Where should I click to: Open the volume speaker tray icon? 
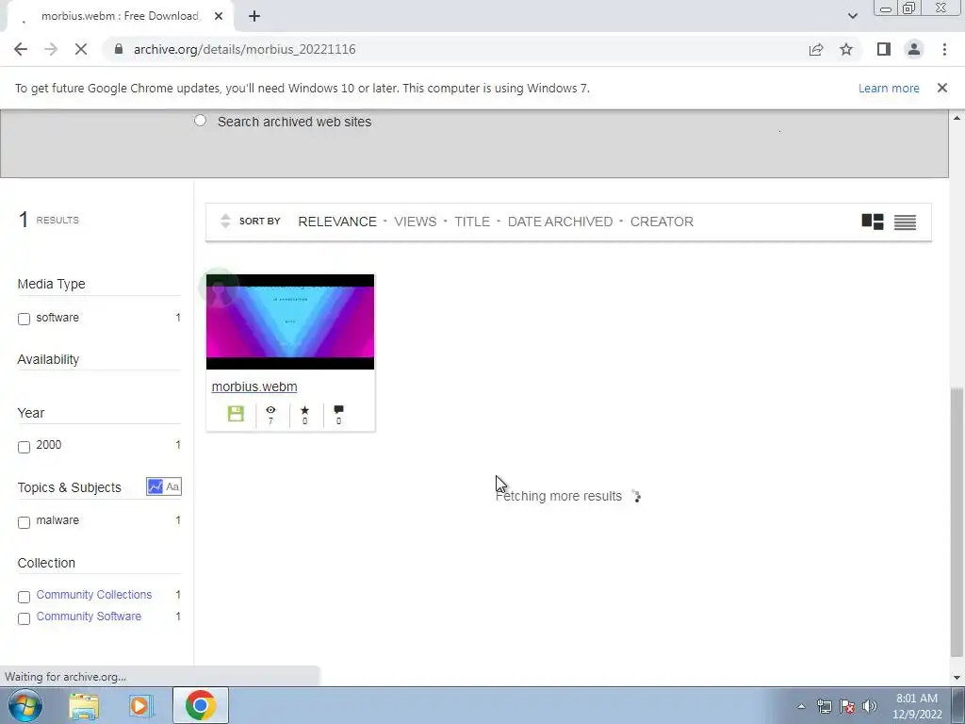click(870, 706)
